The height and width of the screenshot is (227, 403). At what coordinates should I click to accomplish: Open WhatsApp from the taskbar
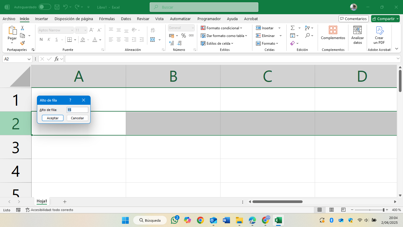tap(174, 220)
